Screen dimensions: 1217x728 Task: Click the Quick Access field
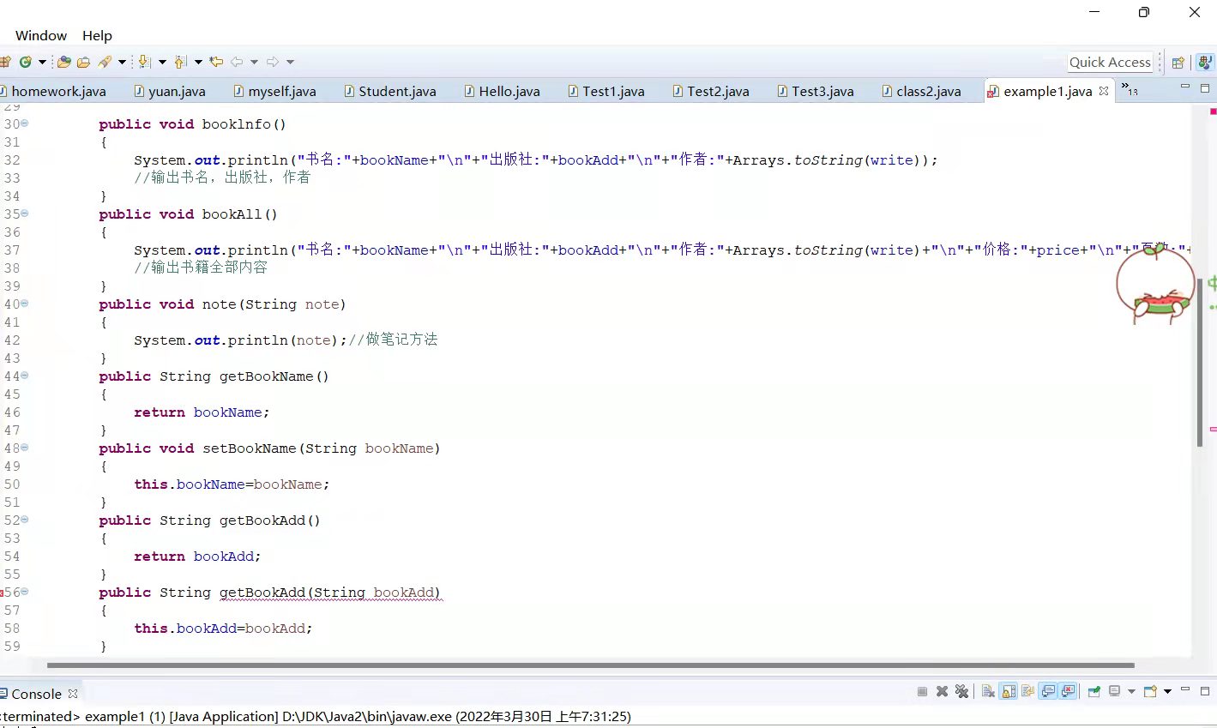coord(1110,62)
